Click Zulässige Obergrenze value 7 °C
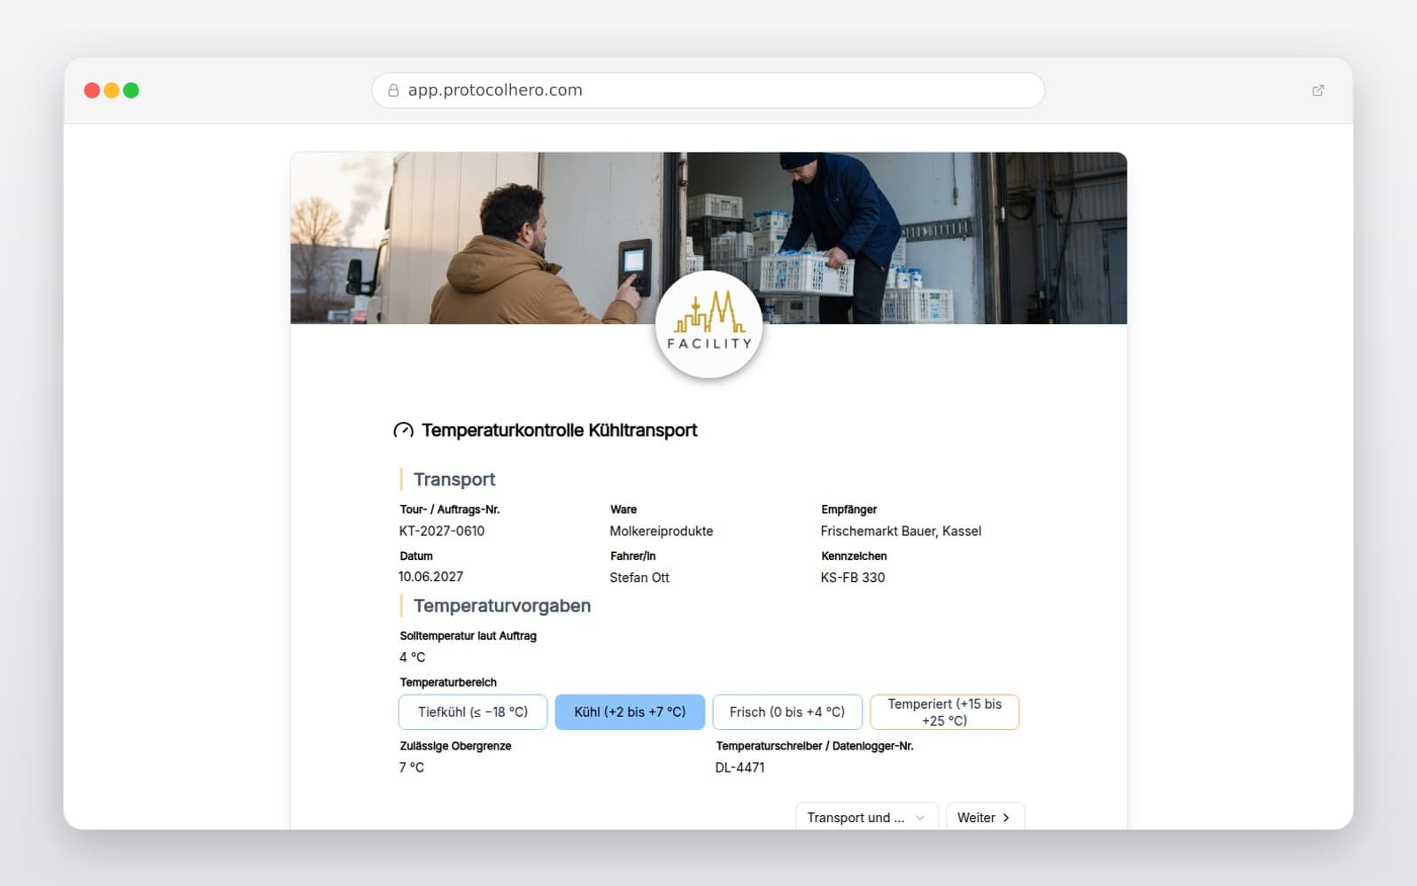Image resolution: width=1417 pixels, height=886 pixels. [x=411, y=767]
